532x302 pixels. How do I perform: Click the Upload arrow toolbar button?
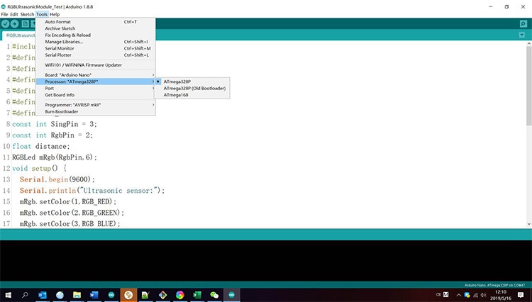pyautogui.click(x=16, y=23)
